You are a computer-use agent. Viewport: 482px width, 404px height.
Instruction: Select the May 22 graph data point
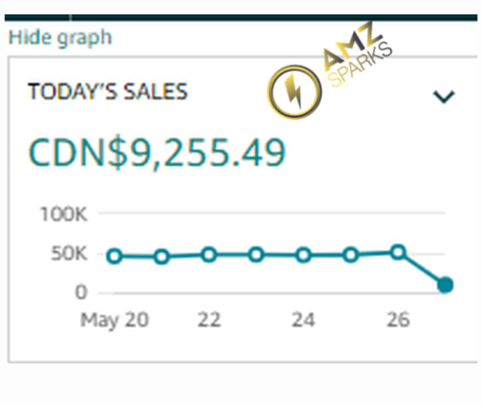click(209, 255)
